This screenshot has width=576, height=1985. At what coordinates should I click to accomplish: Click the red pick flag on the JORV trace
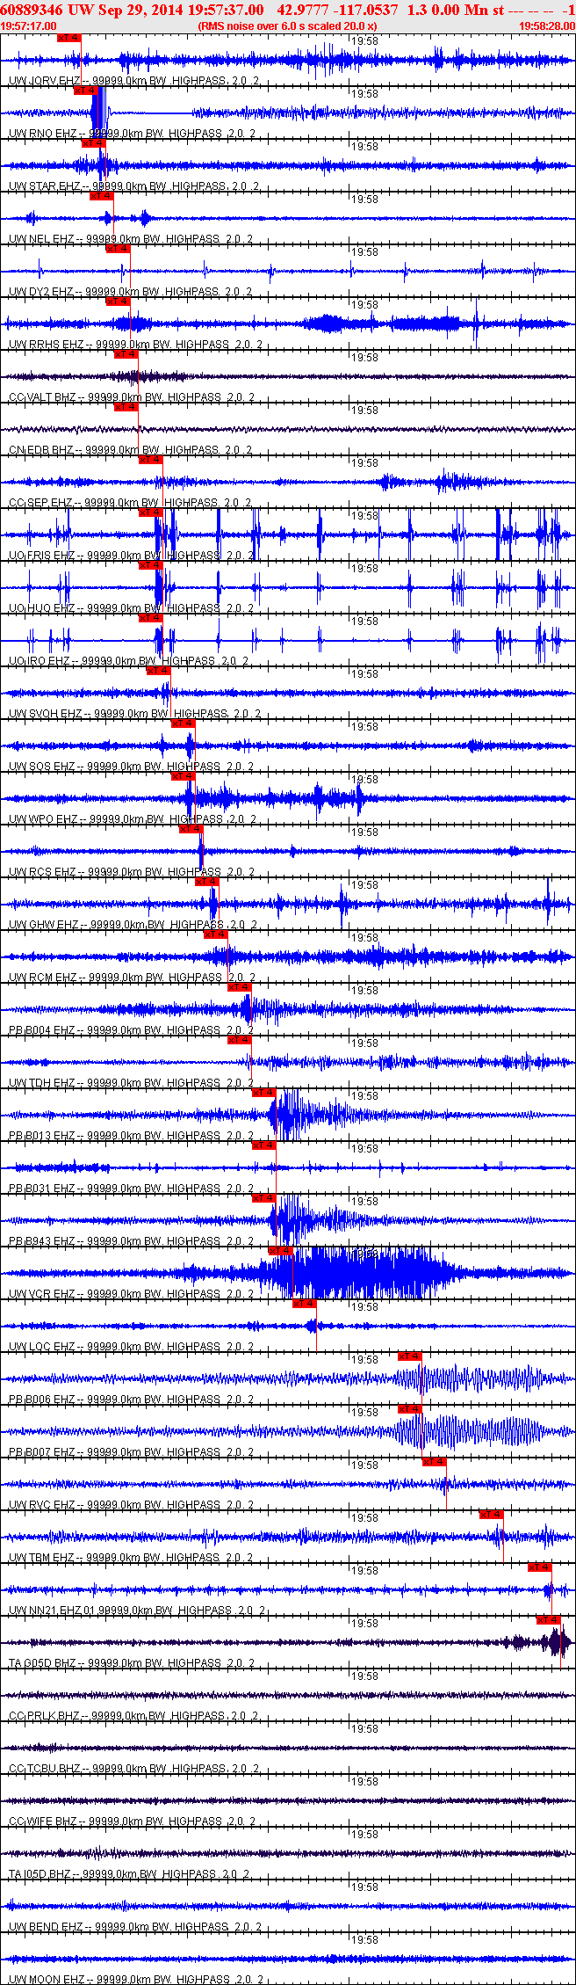pos(68,38)
